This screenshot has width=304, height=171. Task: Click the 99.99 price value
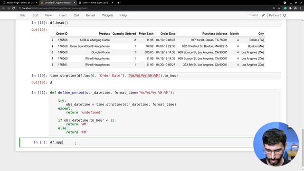pos(150,46)
